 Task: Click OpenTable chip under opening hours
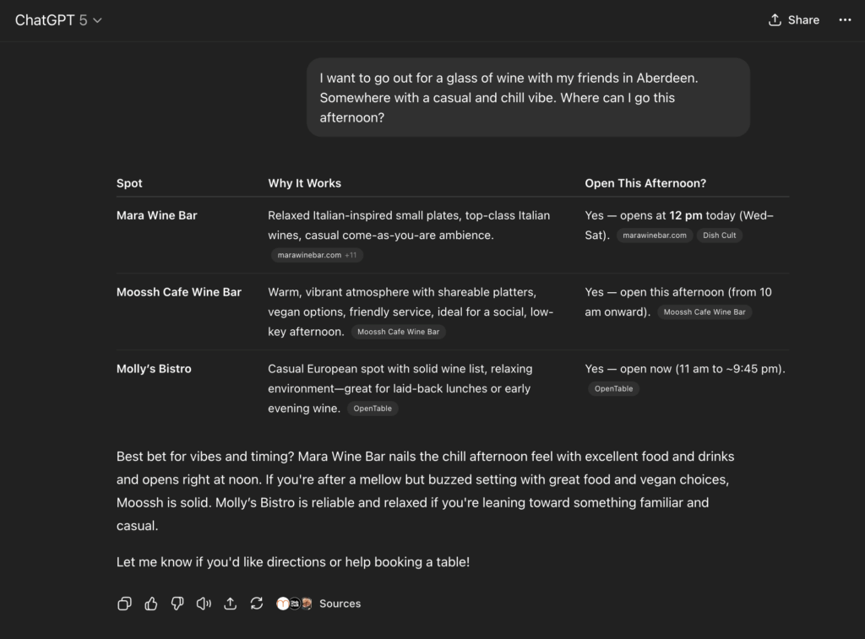coord(613,389)
